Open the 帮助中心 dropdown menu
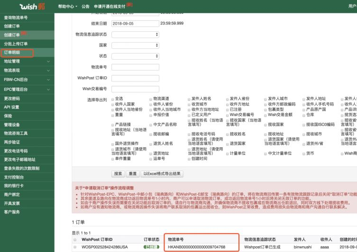 coord(68,6)
